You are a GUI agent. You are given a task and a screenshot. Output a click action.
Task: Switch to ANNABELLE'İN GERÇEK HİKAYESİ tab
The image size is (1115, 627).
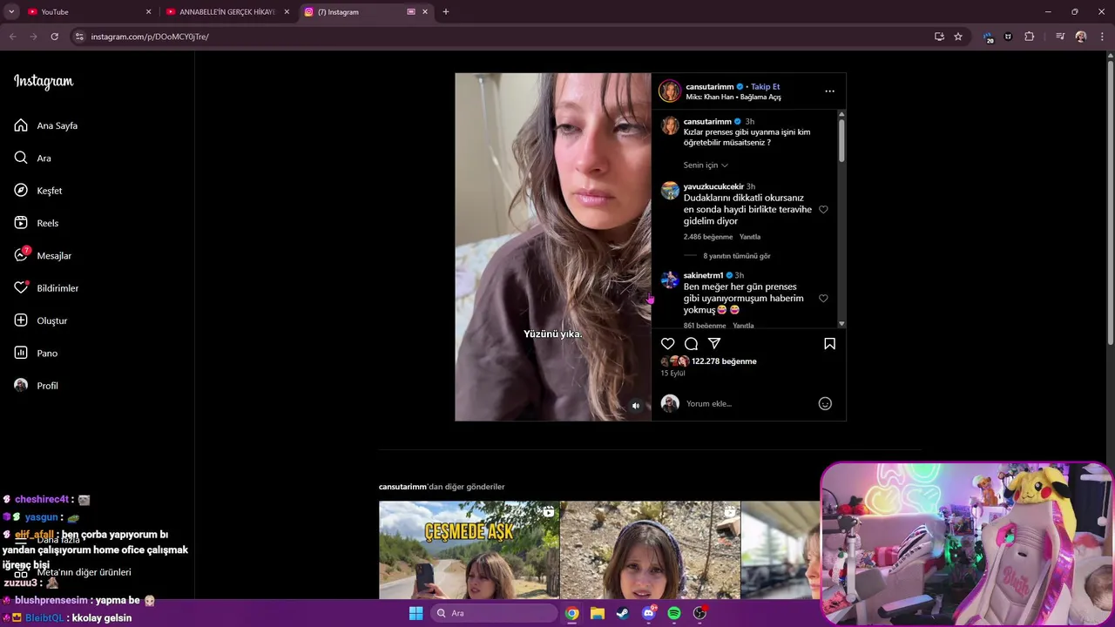click(x=226, y=12)
